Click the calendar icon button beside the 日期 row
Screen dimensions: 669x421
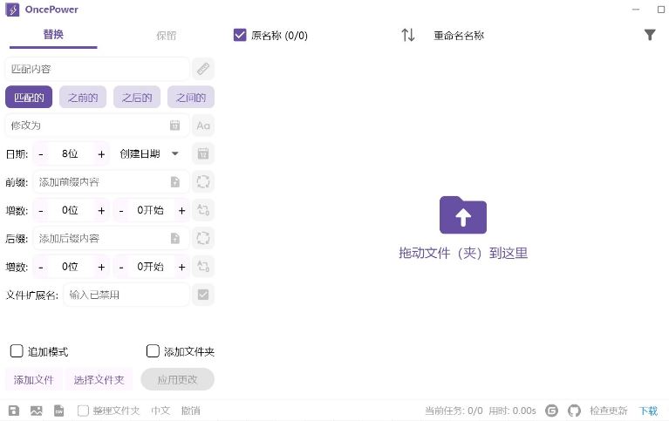tap(202, 154)
